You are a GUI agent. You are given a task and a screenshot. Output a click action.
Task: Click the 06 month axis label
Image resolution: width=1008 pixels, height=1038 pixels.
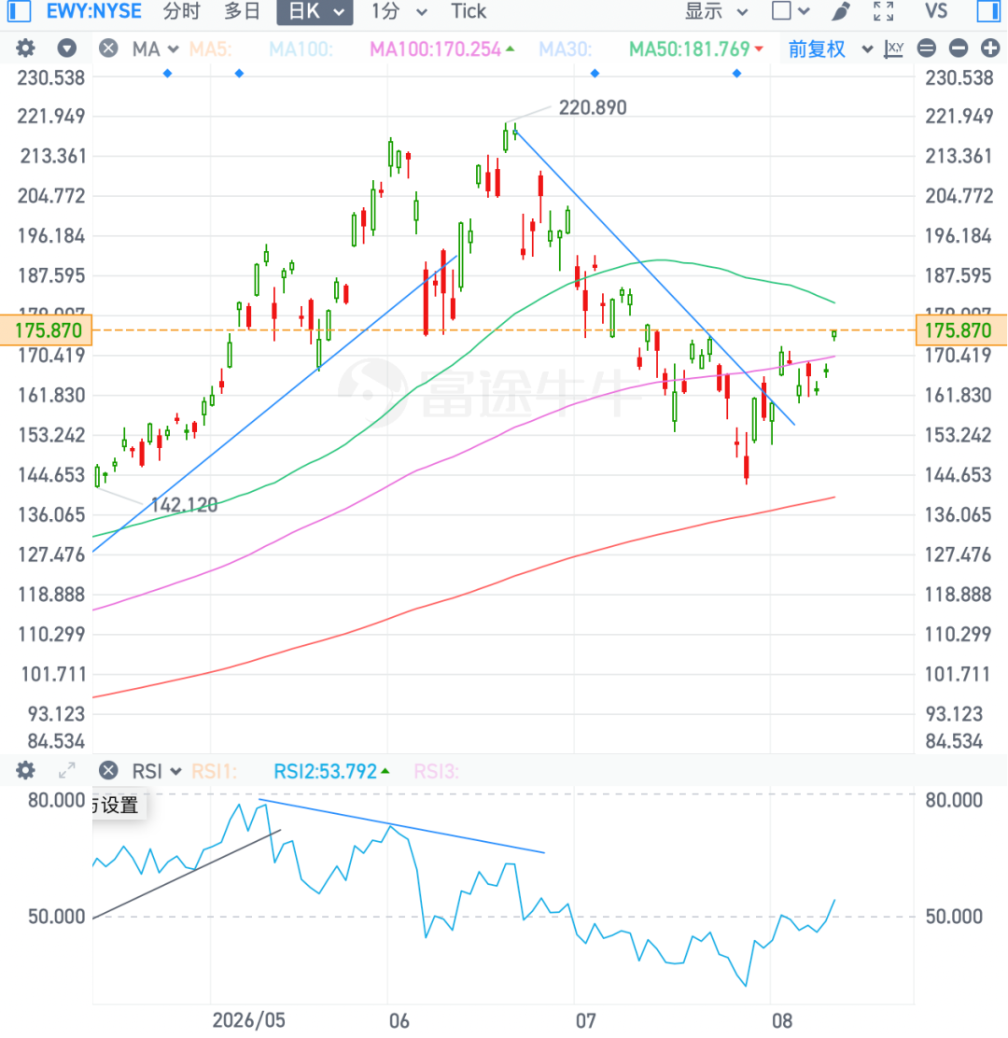pos(399,1020)
